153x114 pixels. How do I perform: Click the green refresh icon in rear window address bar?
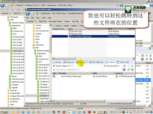pyautogui.click(x=121, y=5)
